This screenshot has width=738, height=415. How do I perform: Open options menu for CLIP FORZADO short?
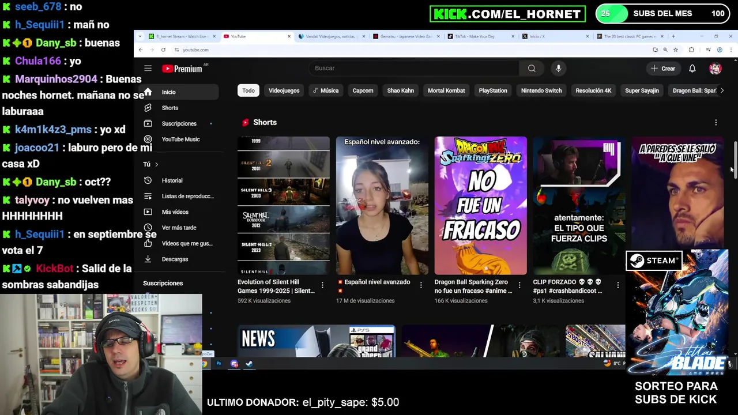pos(617,285)
